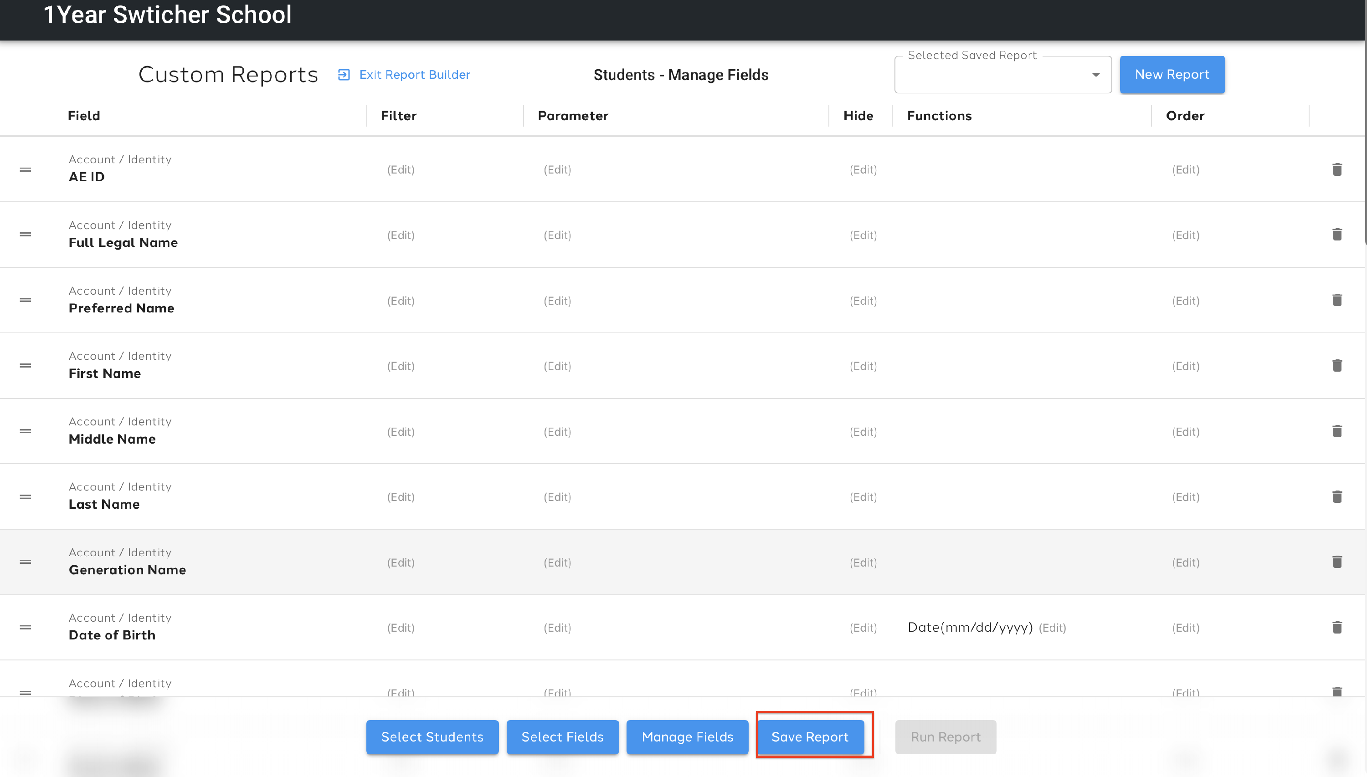This screenshot has height=777, width=1367.
Task: Click trash icon for Full Legal Name
Action: click(1336, 235)
